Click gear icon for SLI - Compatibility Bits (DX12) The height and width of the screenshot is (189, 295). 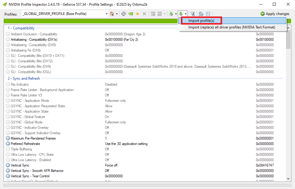tap(8, 61)
